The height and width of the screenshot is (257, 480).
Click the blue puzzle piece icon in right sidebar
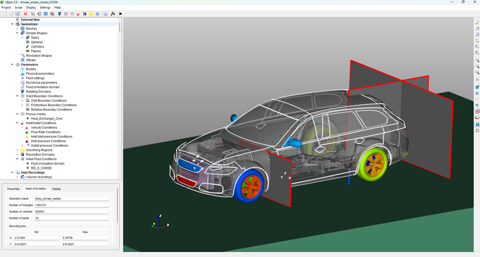click(477, 93)
